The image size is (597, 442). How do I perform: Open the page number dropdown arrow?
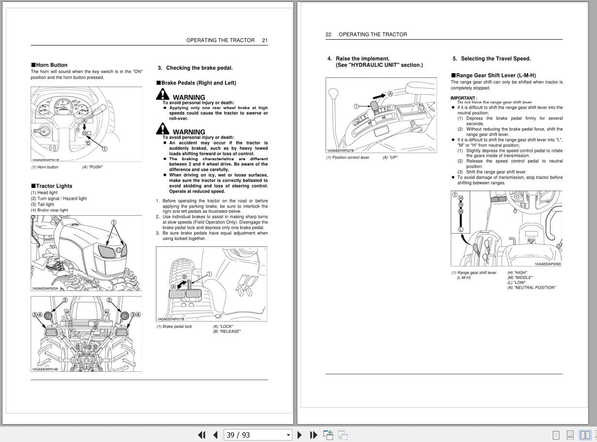289,435
